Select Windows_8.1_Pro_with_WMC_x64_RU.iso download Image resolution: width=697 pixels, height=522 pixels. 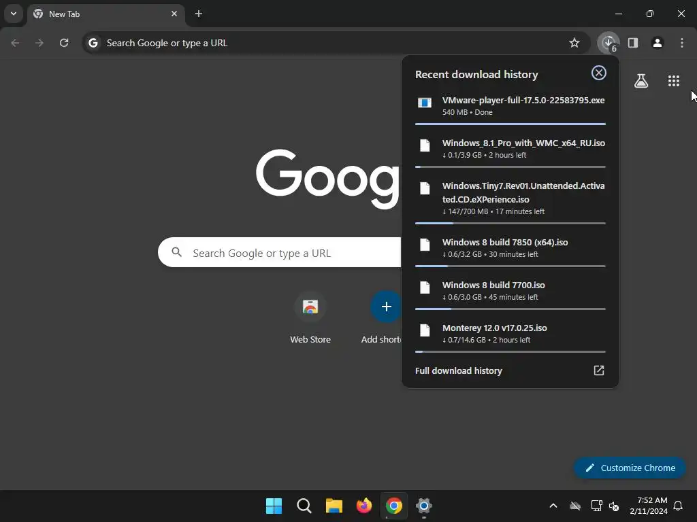pos(510,149)
